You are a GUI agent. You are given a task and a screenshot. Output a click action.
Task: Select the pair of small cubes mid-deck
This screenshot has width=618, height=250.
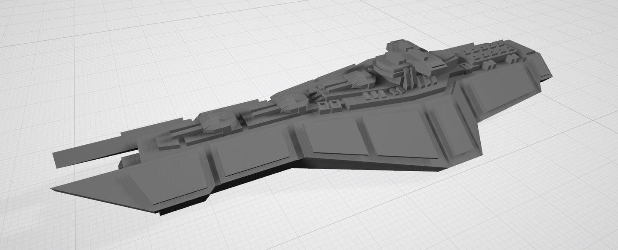click(x=333, y=105)
